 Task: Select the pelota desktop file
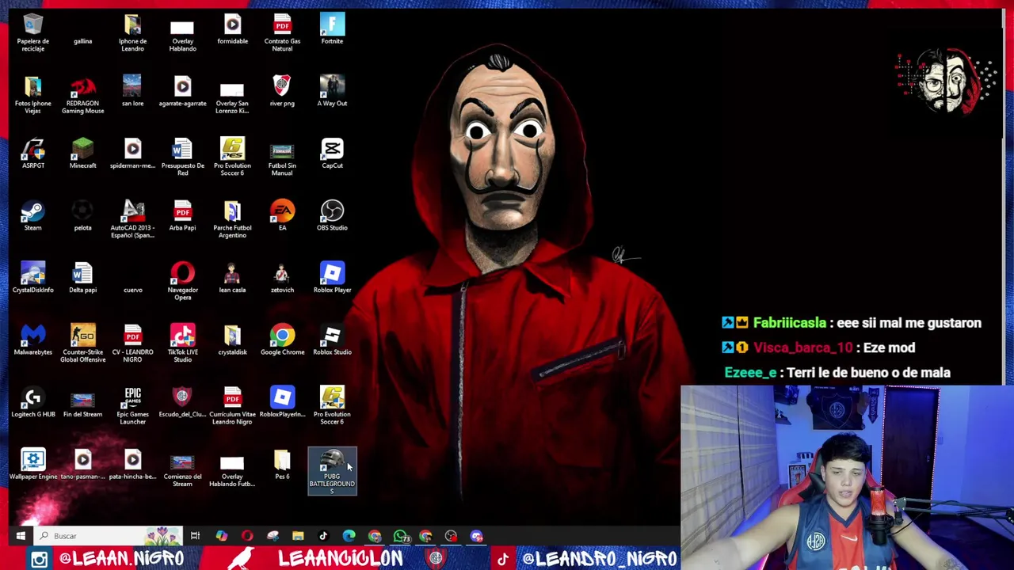[82, 216]
